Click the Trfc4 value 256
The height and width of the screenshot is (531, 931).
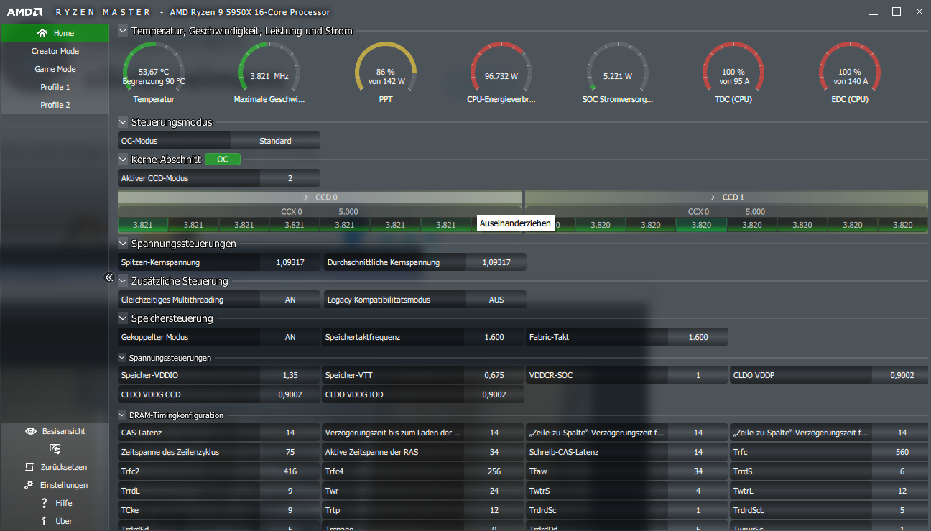point(494,471)
